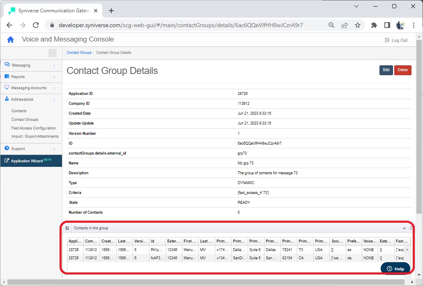Click the Type value DYNAMIC
The image size is (423, 286).
(x=246, y=183)
